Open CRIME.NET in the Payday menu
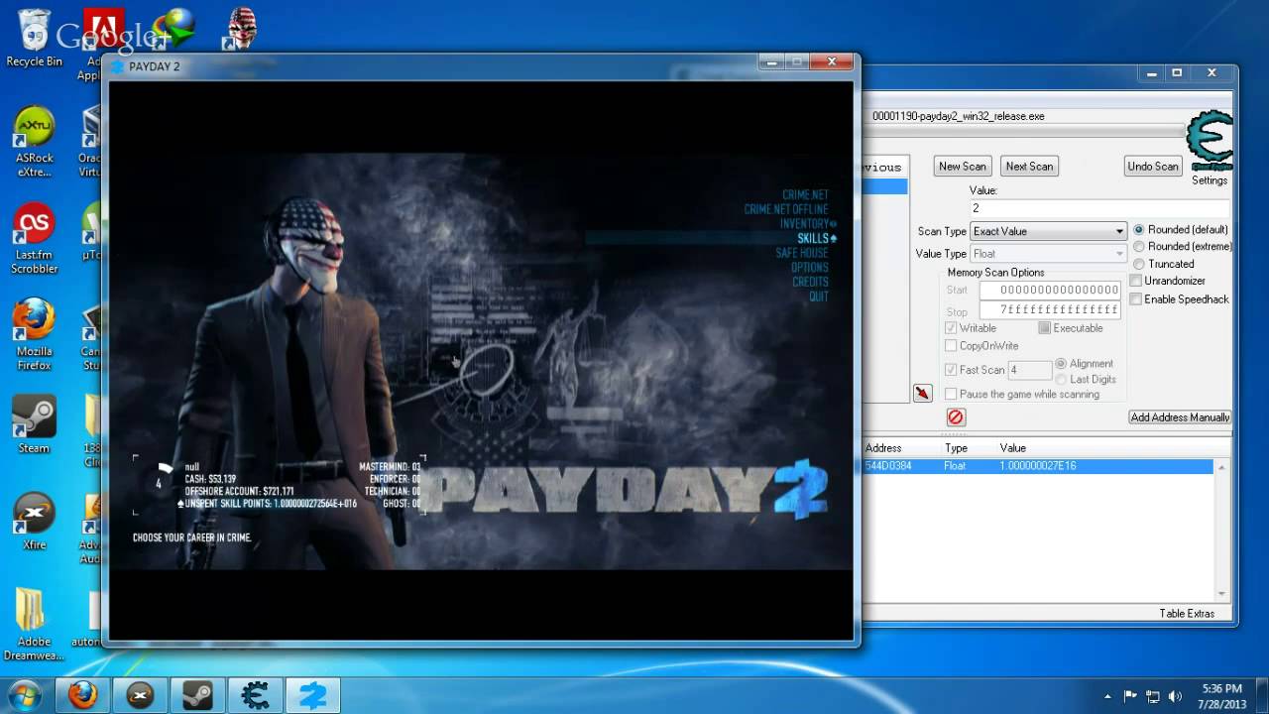This screenshot has height=714, width=1269. (805, 194)
